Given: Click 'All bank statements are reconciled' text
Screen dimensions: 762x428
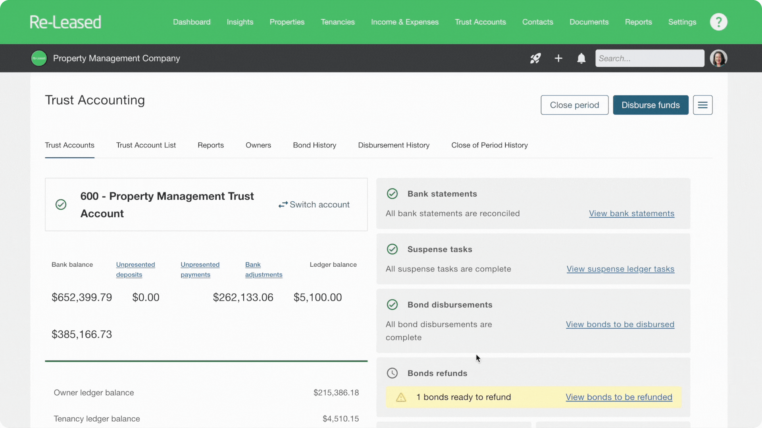Looking at the screenshot, I should [452, 214].
